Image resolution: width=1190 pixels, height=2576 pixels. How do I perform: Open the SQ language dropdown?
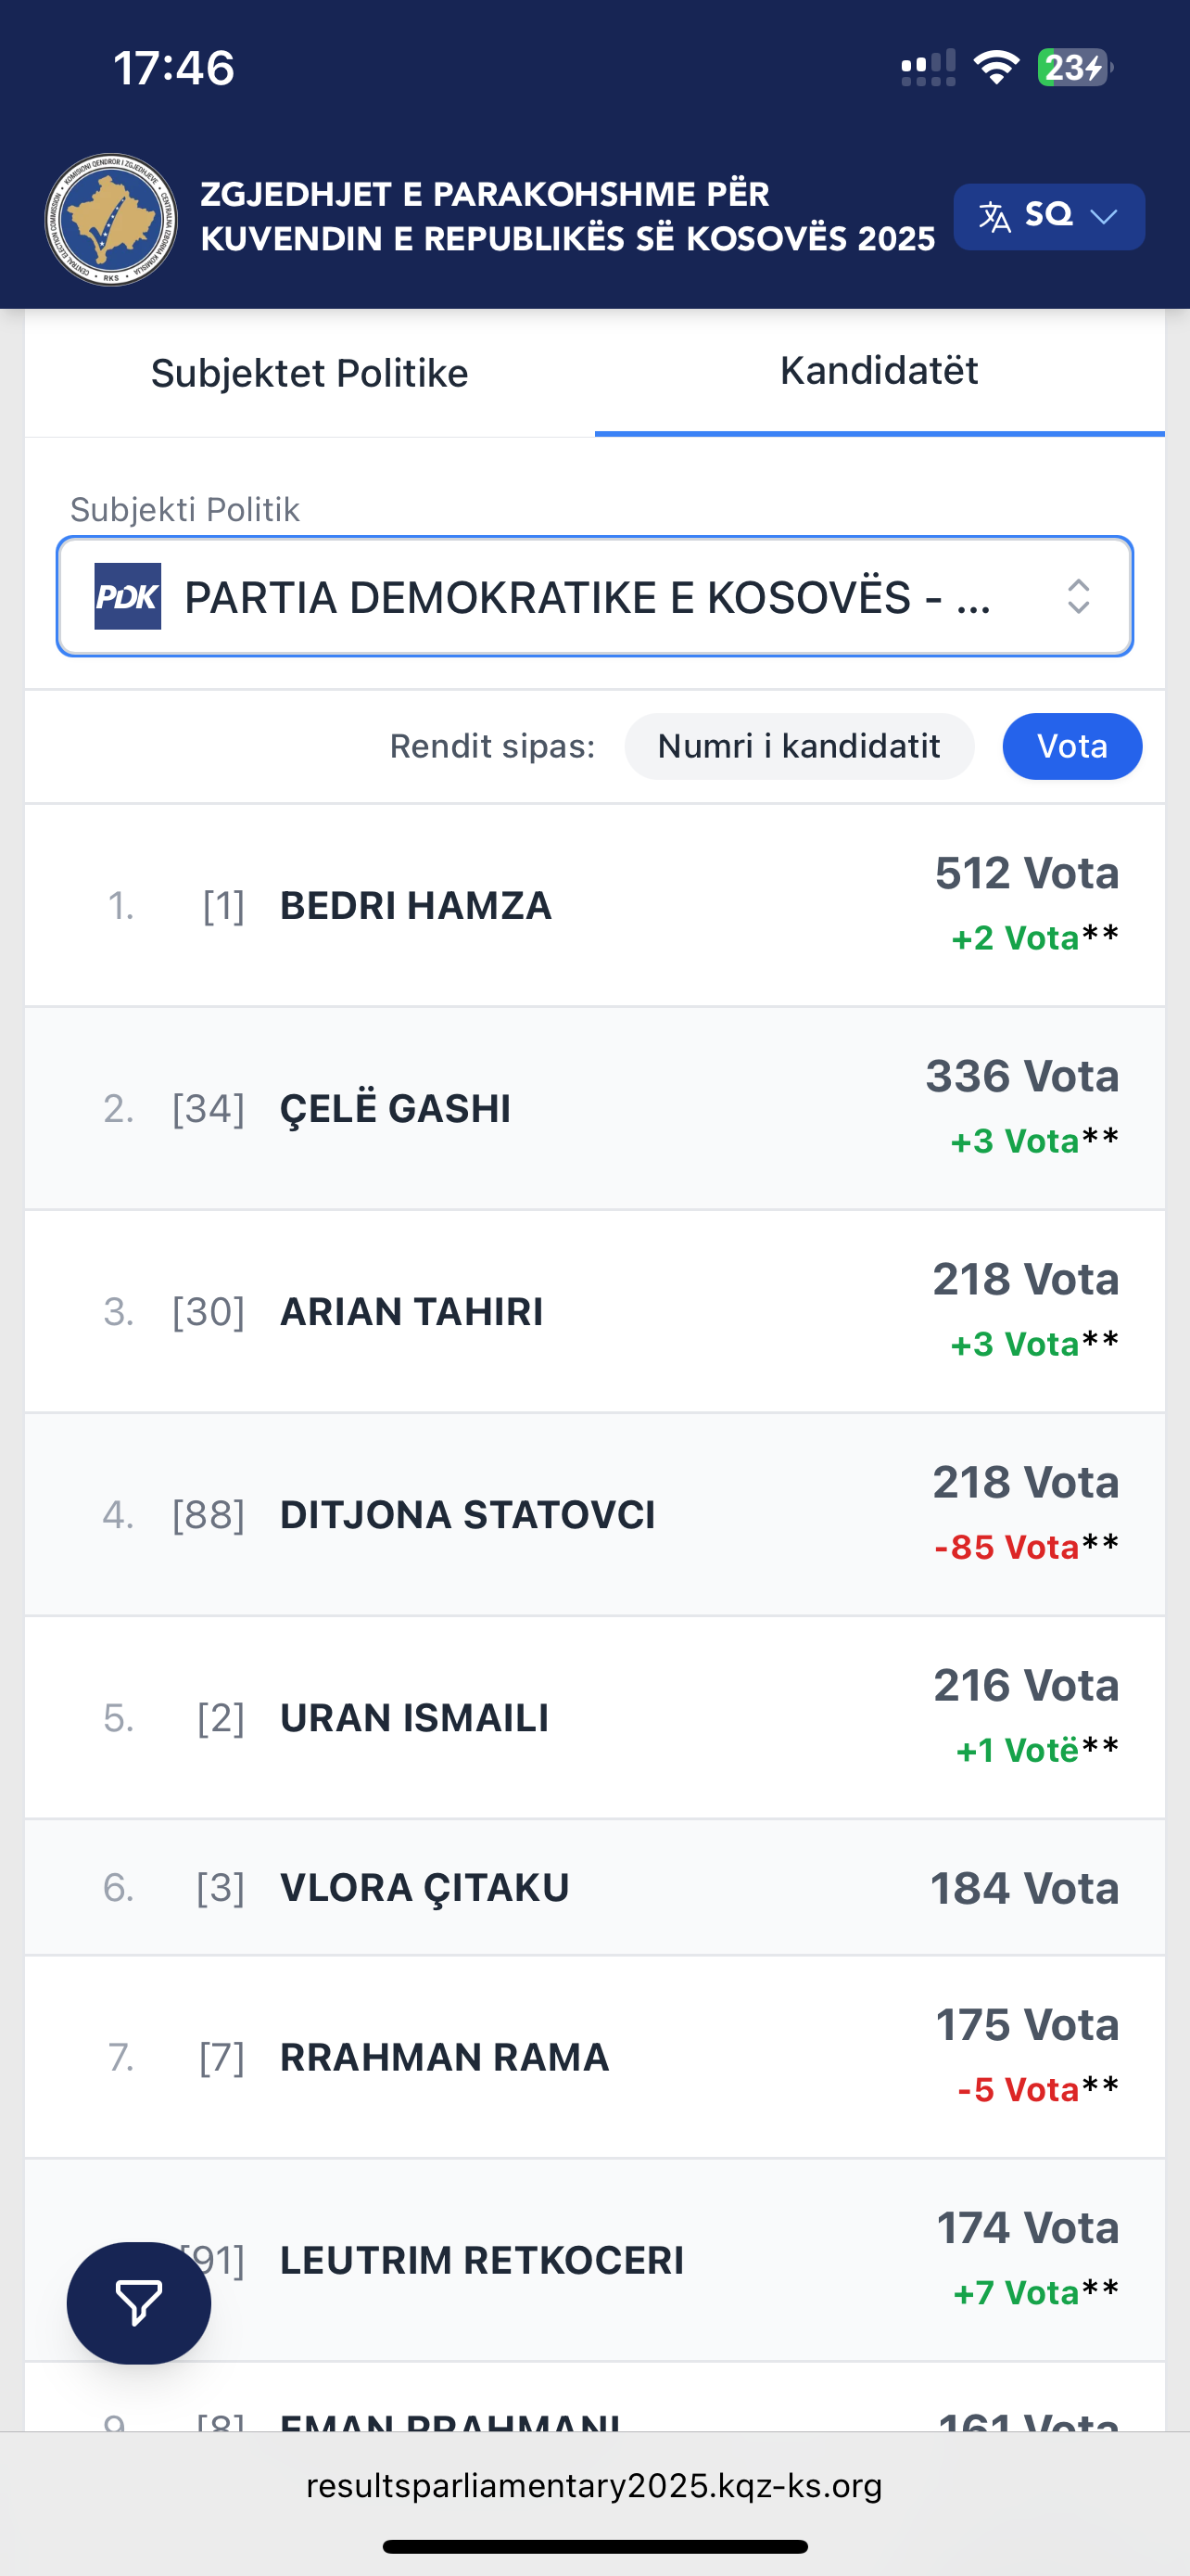(x=1049, y=217)
